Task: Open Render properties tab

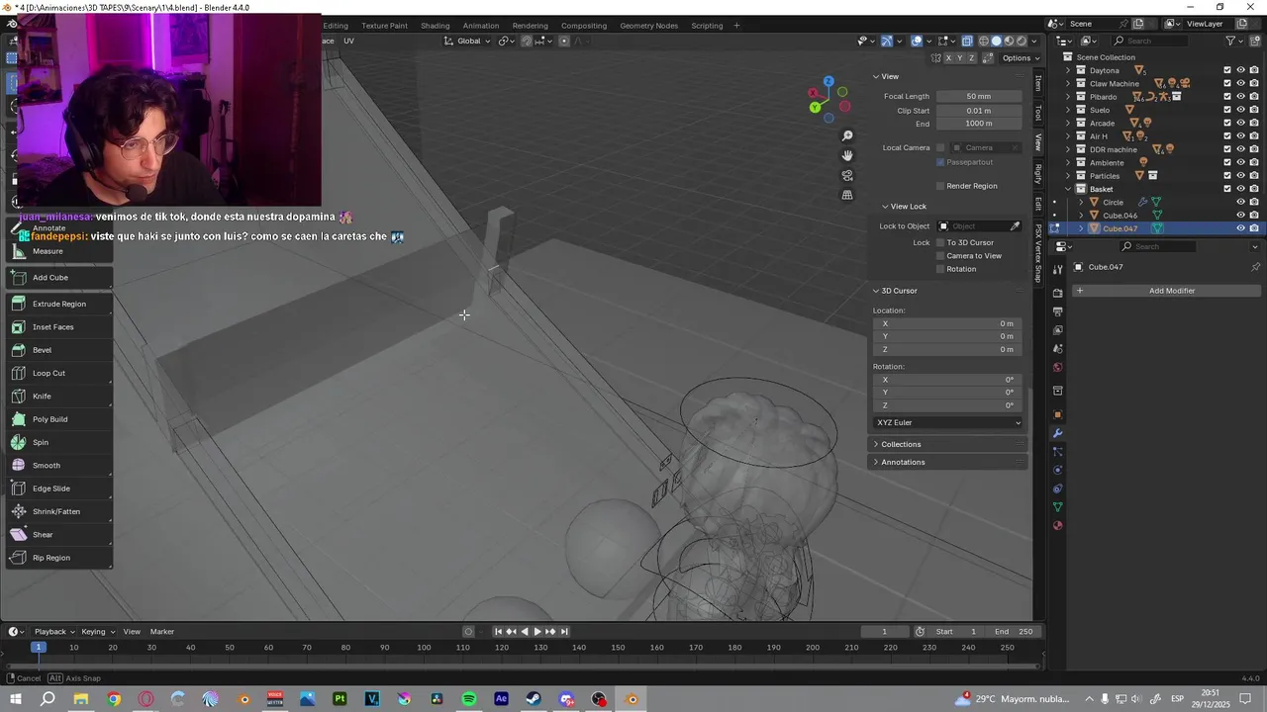Action: pyautogui.click(x=1057, y=293)
